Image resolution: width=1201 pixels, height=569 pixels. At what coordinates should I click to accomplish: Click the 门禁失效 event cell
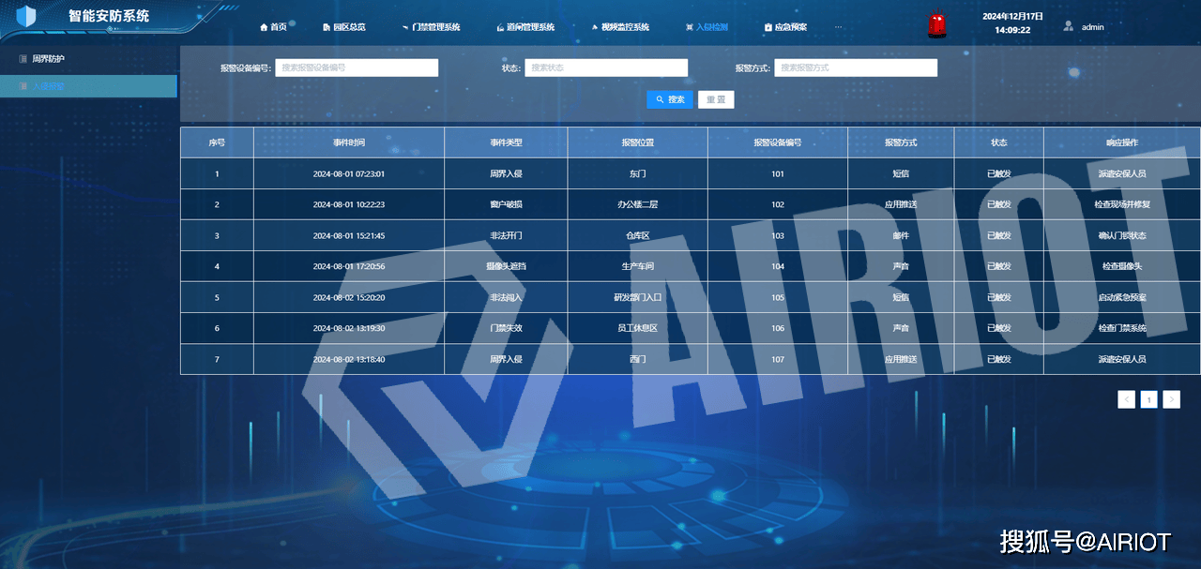click(506, 328)
